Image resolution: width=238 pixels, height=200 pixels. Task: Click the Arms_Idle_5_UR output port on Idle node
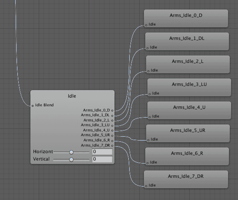tap(112, 136)
